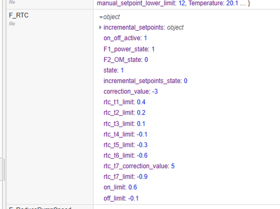Select the rtc_t2_limit entry
The width and height of the screenshot is (280, 209).
124,113
